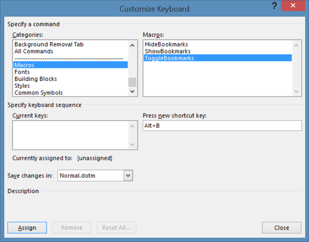Screen dimensions: 309x242
Task: Click the Close button
Action: point(281,228)
